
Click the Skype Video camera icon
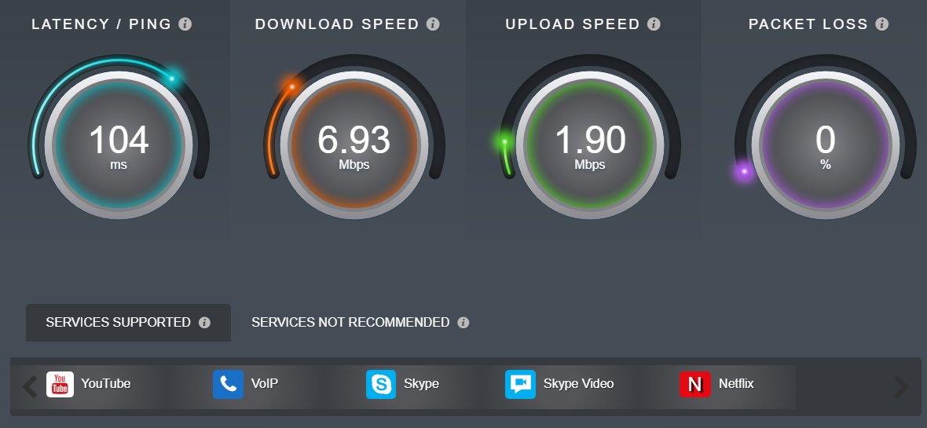(x=520, y=384)
